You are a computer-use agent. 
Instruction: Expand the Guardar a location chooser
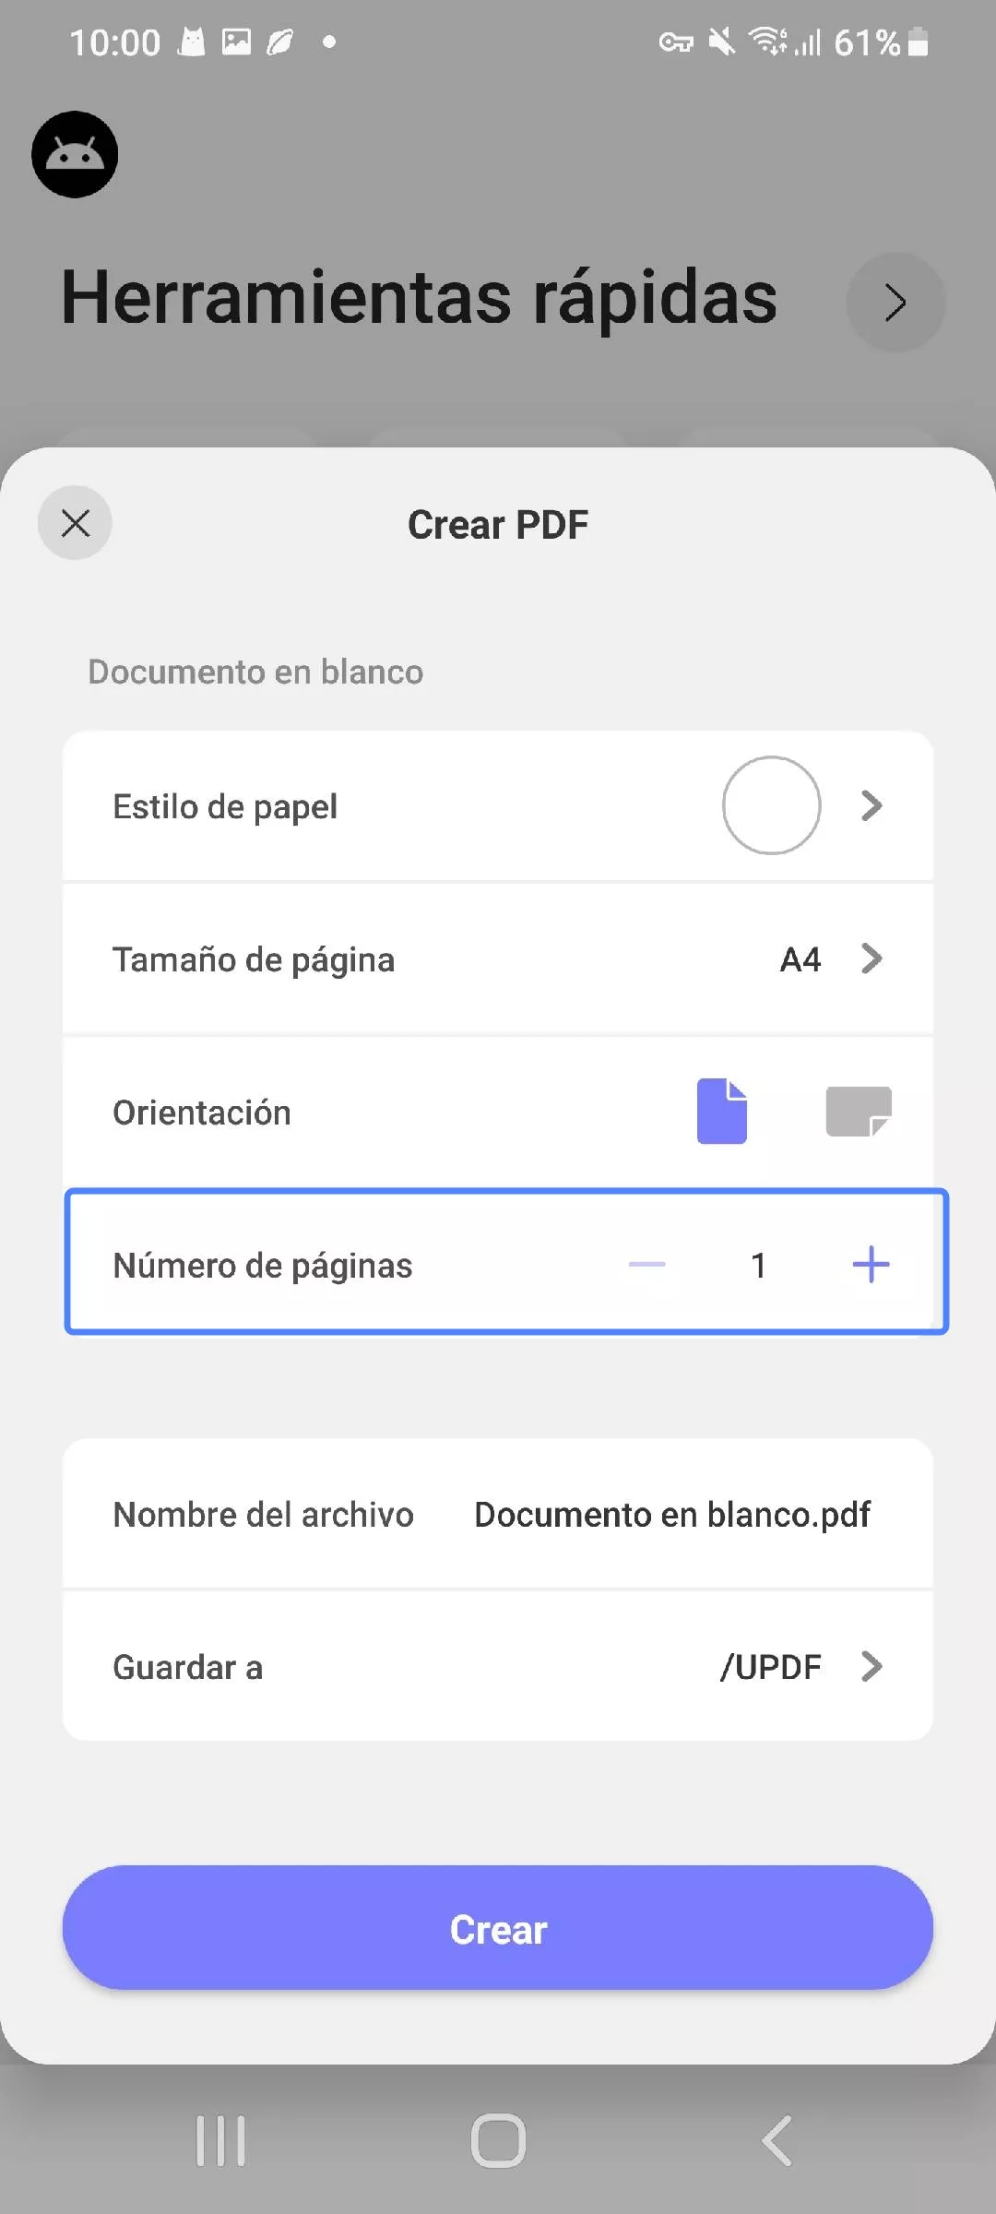[871, 1666]
